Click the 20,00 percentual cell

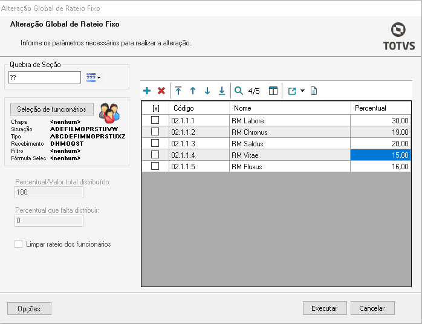pyautogui.click(x=380, y=144)
